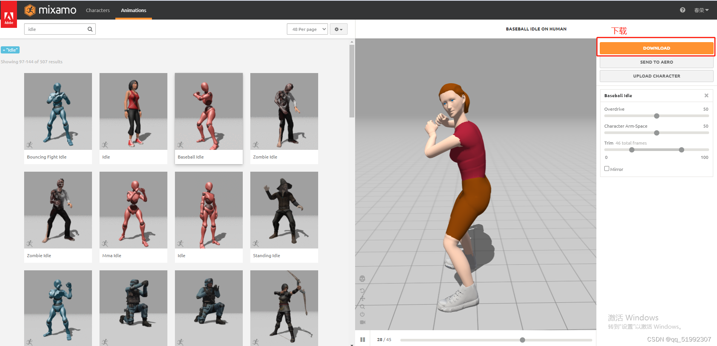Toggle the Mirror checkbox
The width and height of the screenshot is (717, 346).
(607, 169)
